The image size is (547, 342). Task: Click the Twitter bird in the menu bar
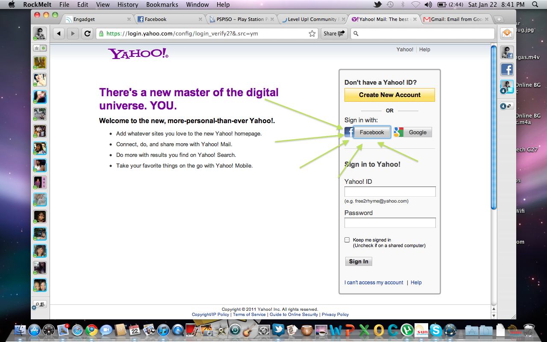[x=377, y=5]
